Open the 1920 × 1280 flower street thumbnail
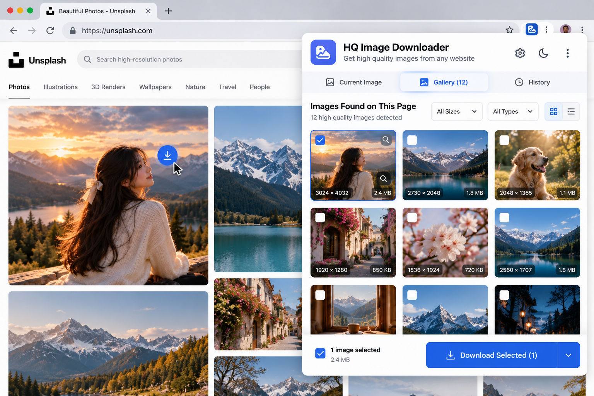594x396 pixels. coord(353,242)
